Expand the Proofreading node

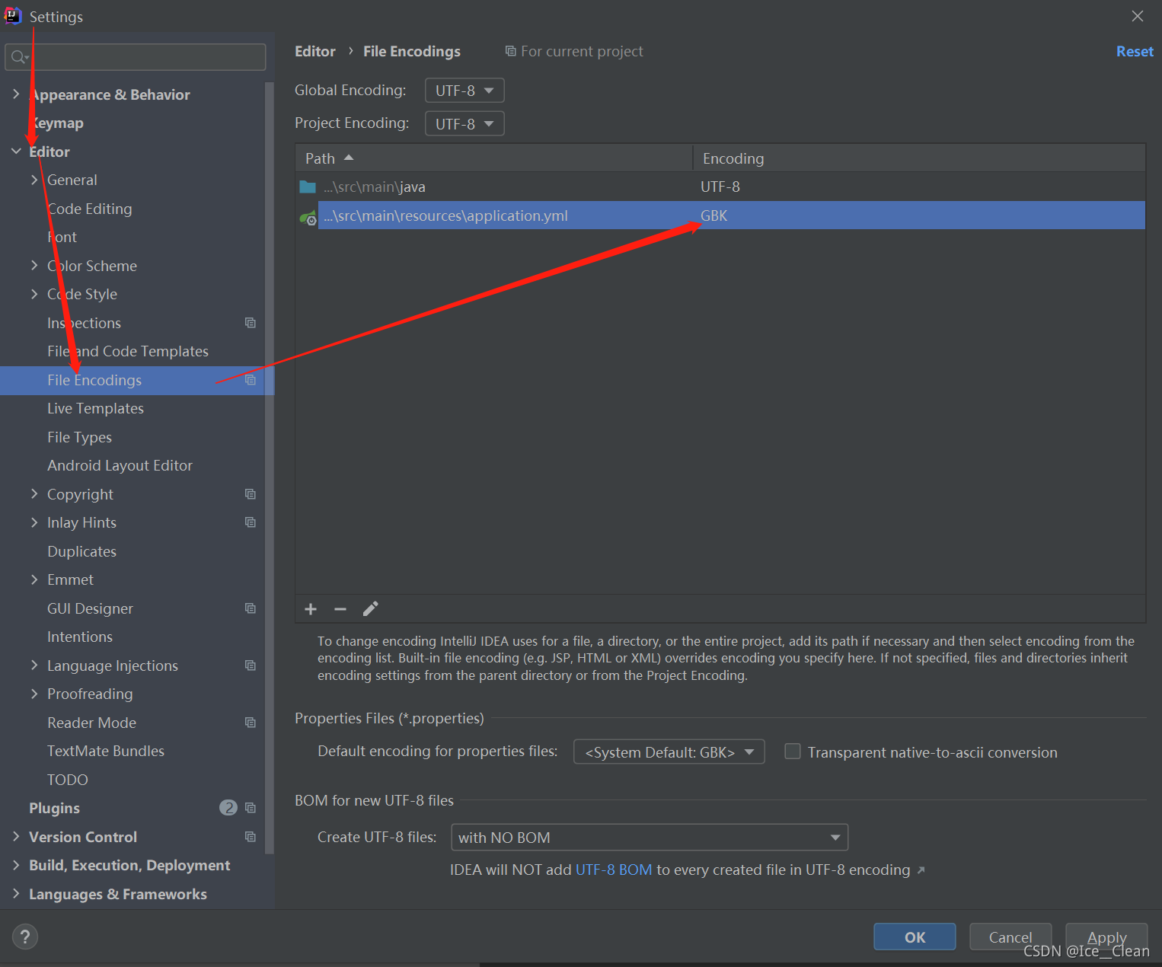[34, 694]
